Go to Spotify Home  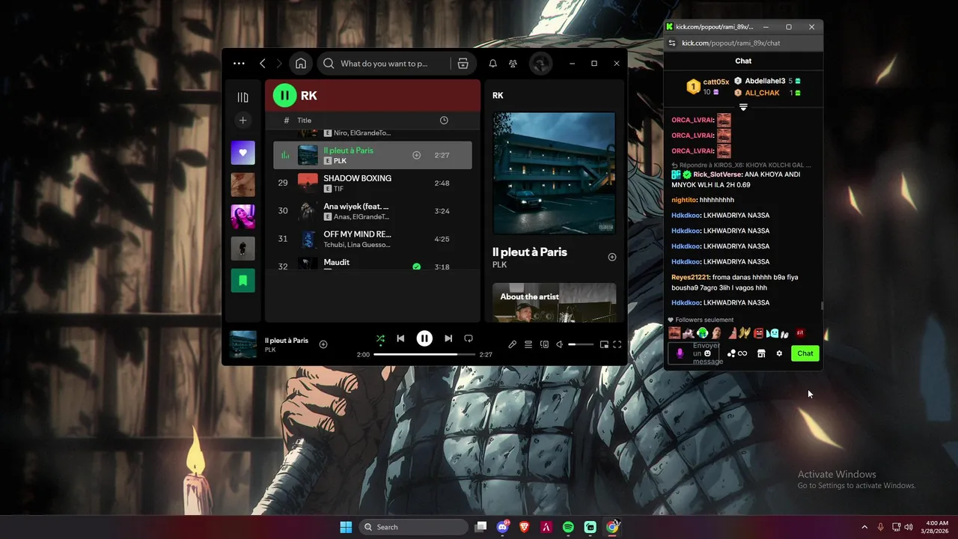click(x=301, y=64)
